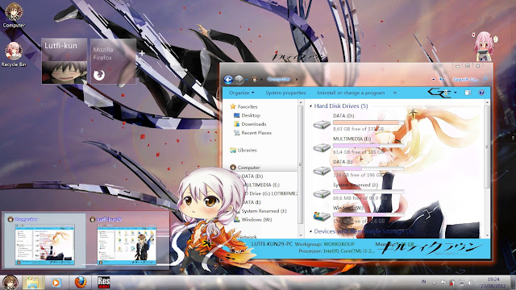The image size is (516, 290).
Task: Select Desktop under Favorites
Action: click(x=248, y=115)
